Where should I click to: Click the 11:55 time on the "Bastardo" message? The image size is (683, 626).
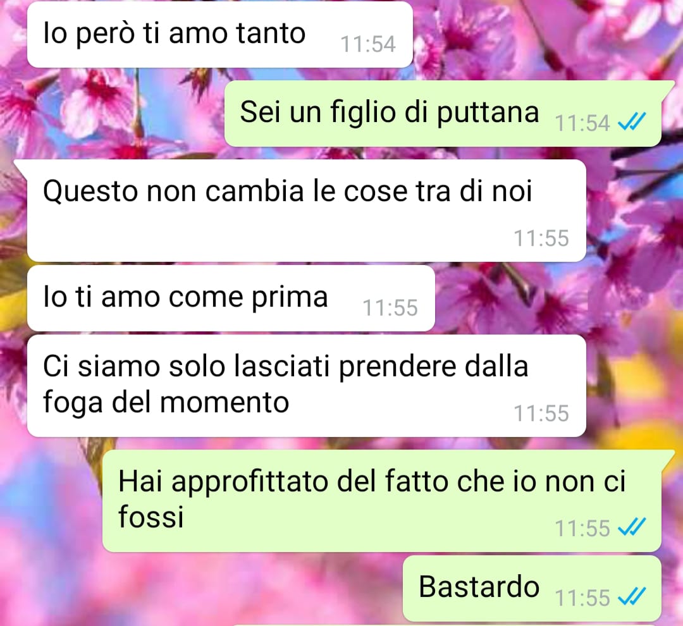coord(582,598)
